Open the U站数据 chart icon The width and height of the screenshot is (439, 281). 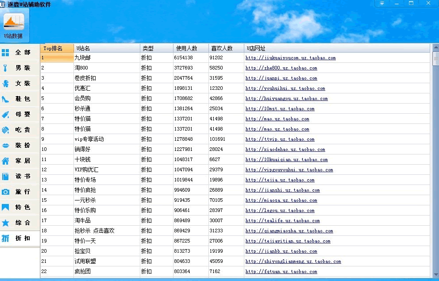click(14, 22)
